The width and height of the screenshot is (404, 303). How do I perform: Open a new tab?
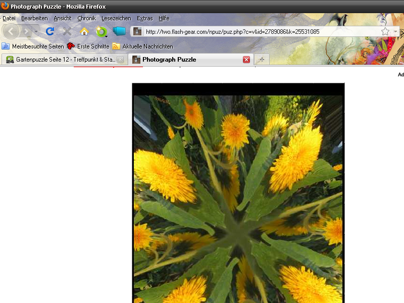pyautogui.click(x=262, y=60)
